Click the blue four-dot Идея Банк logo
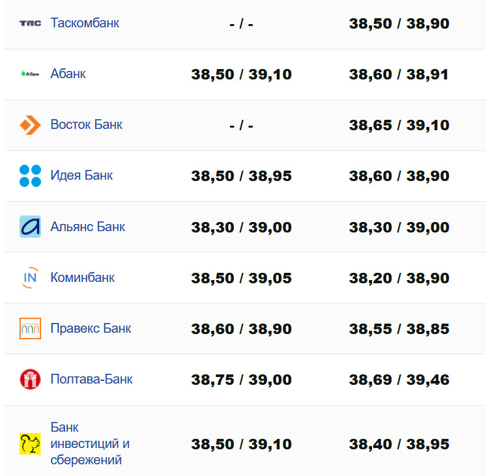 [x=30, y=176]
